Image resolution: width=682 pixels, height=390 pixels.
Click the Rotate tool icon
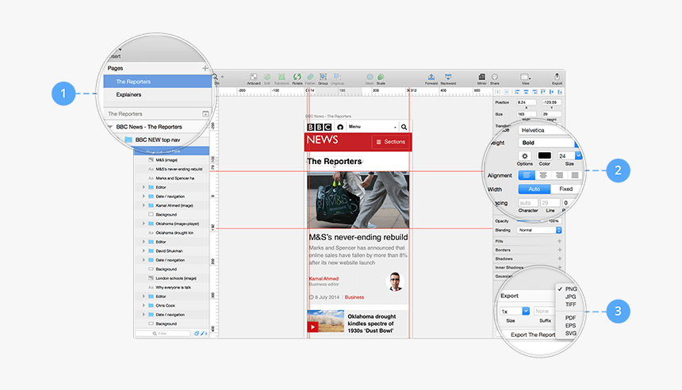coord(297,77)
